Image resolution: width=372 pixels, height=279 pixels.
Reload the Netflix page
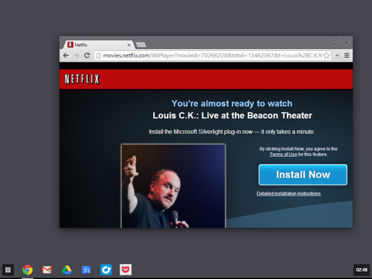tap(87, 55)
